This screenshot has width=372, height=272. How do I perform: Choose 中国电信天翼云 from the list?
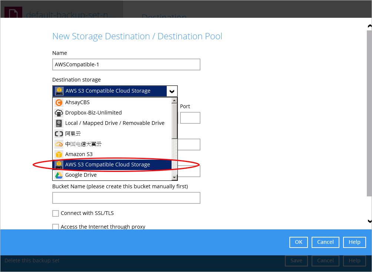[x=112, y=144]
